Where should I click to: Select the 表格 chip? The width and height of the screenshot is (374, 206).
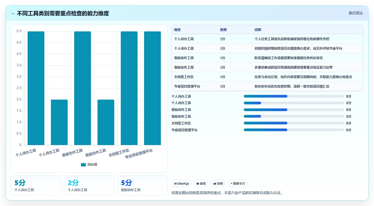pyautogui.click(x=201, y=184)
